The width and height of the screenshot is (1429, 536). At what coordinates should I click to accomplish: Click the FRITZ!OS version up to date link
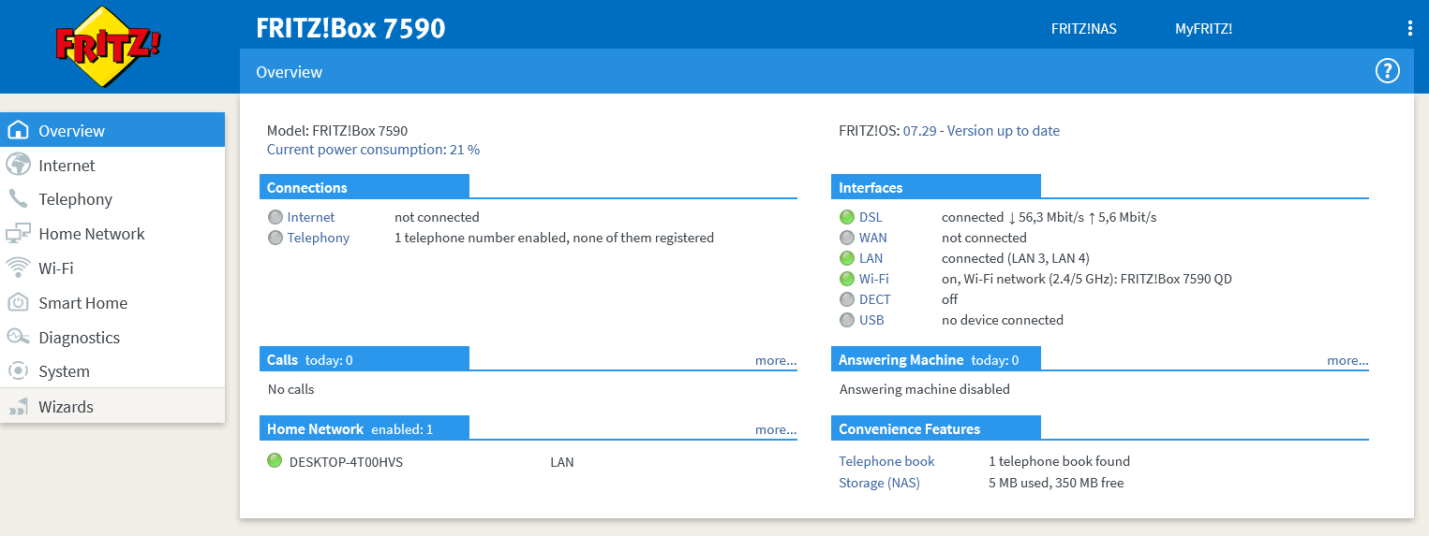(981, 131)
